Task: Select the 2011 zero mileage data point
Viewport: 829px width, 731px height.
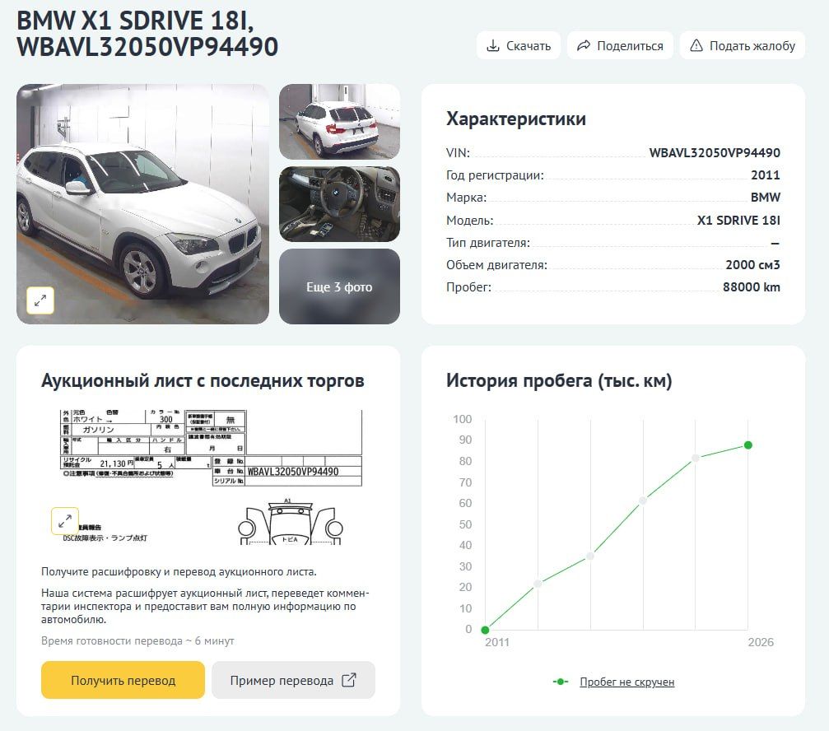Action: click(x=485, y=630)
